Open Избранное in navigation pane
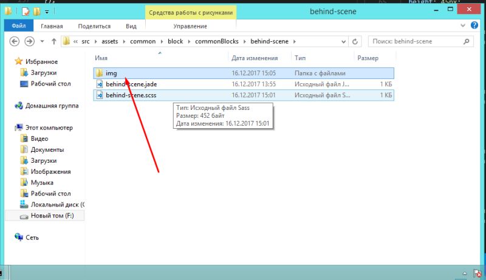Image resolution: width=486 pixels, height=280 pixels. click(x=41, y=61)
